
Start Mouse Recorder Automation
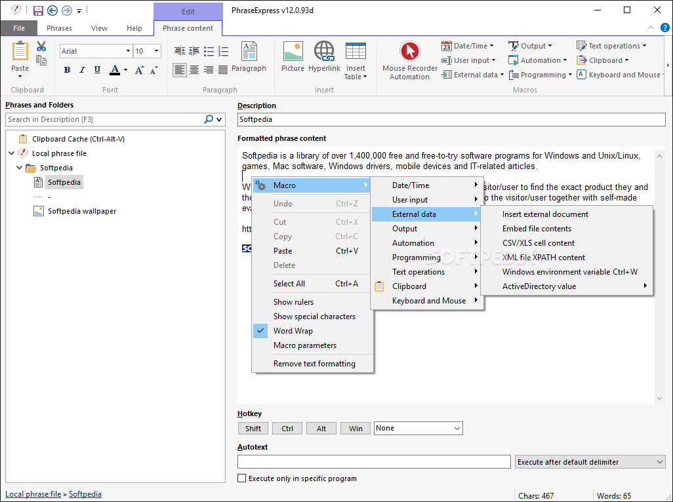[x=410, y=60]
